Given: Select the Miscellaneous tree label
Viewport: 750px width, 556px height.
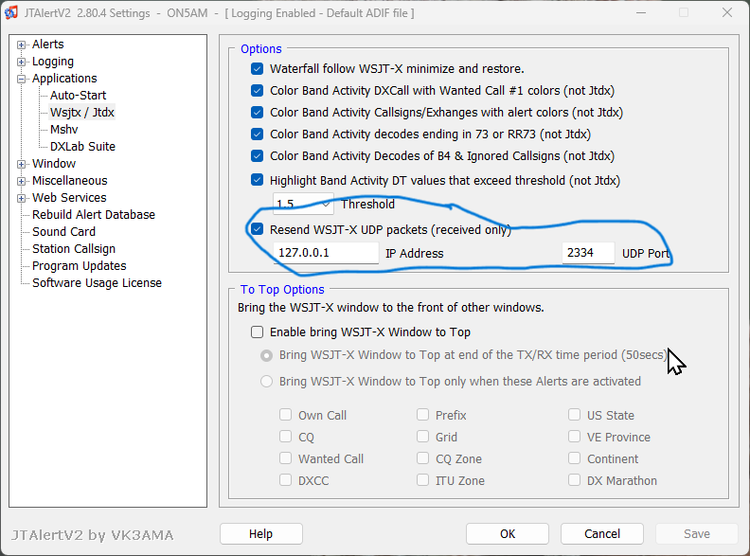Looking at the screenshot, I should [69, 180].
